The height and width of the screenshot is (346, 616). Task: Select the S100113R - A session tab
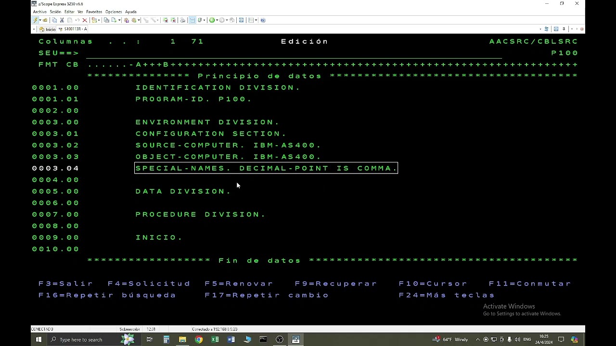tap(73, 29)
